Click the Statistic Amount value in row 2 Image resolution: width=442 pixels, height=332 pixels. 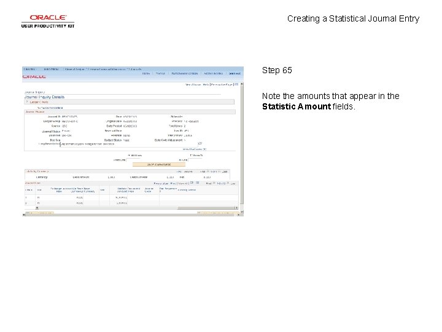click(122, 203)
